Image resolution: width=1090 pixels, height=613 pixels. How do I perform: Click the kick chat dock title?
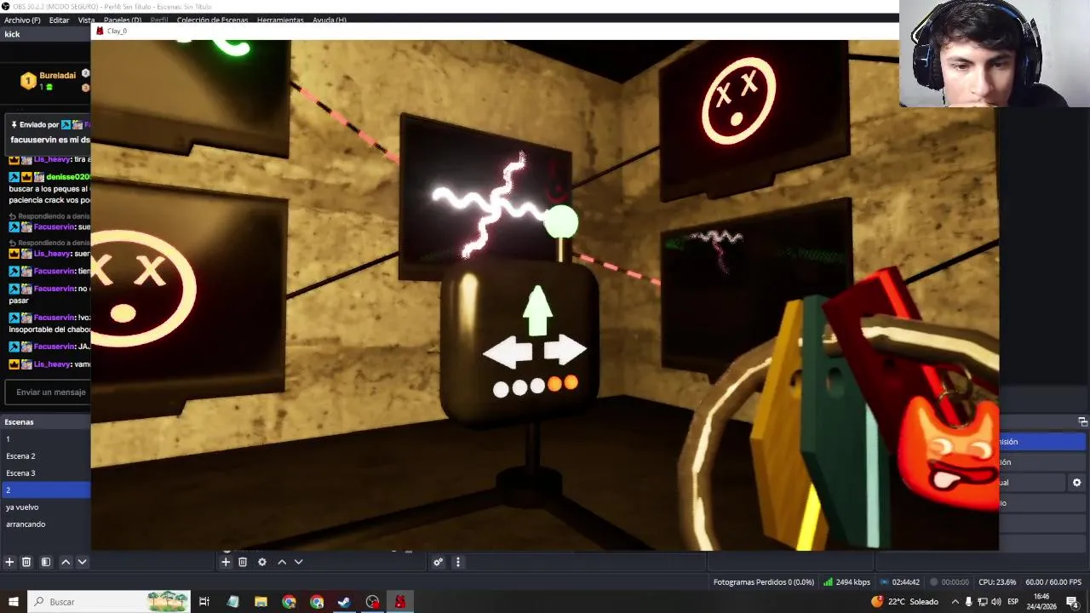coord(12,34)
